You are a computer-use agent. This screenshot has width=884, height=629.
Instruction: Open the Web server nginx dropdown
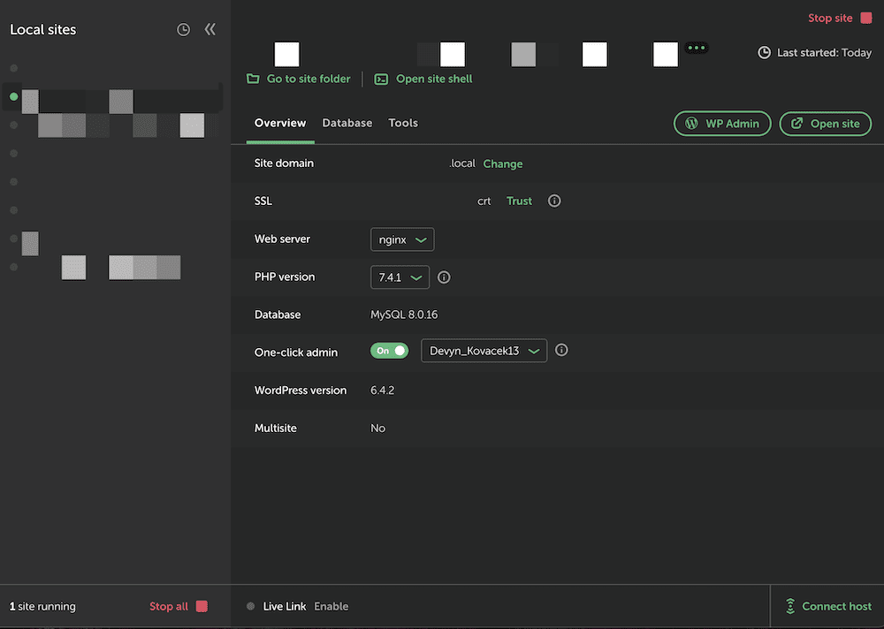402,239
